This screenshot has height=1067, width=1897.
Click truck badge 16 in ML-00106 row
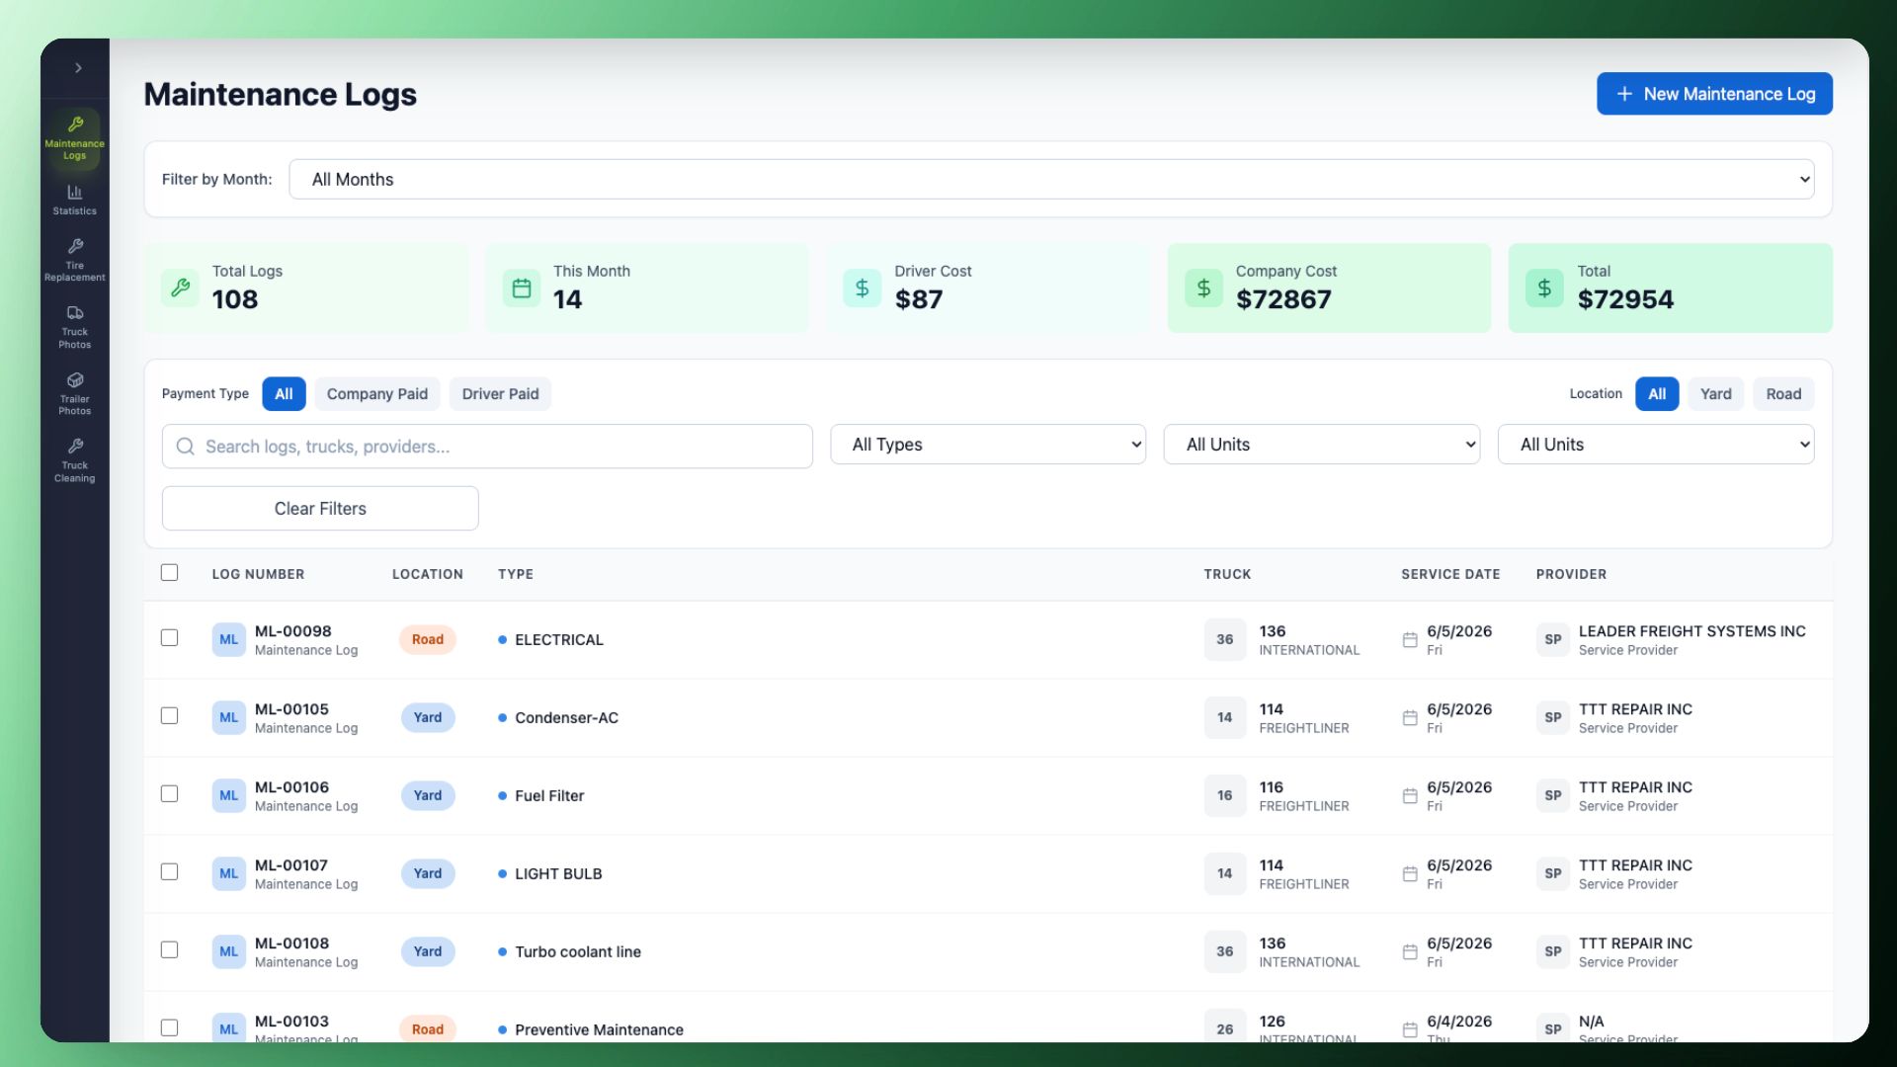point(1225,795)
